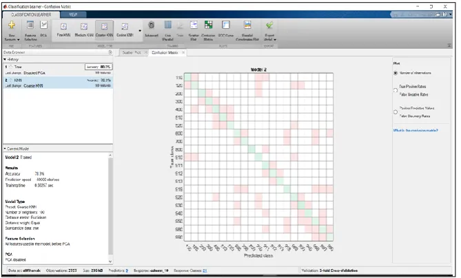Screen dimensions: 461x278
Task: Open the Feature Selection tool
Action: (x=30, y=30)
